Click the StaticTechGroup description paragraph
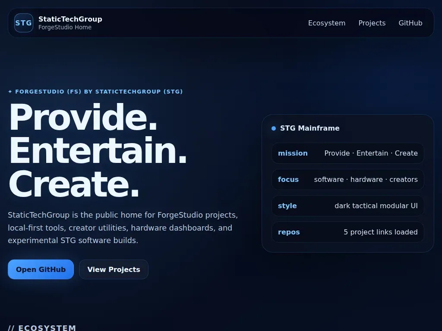442x331 pixels. pos(123,228)
